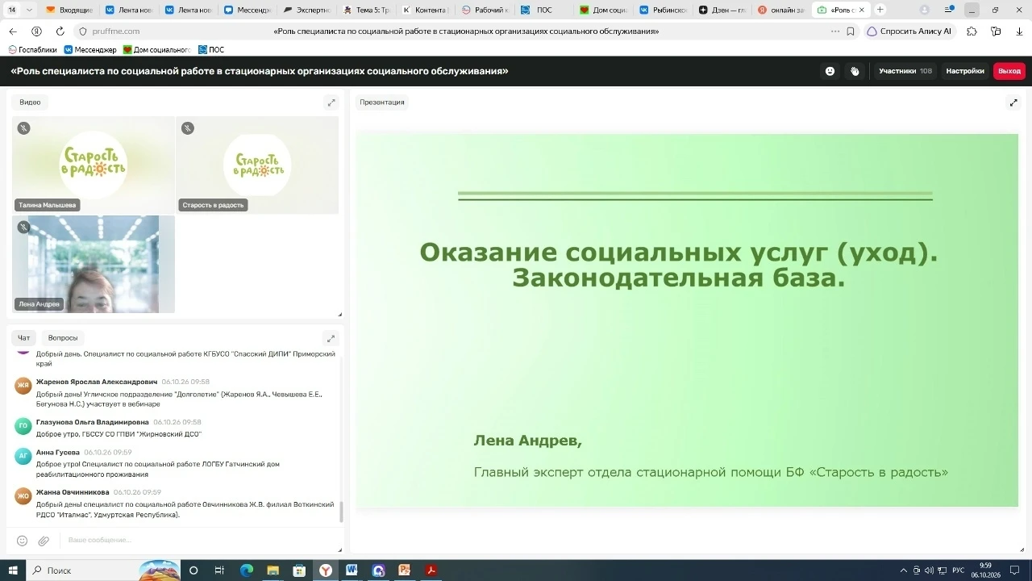The image size is (1032, 581).
Task: Switch to the Входящие browser tab
Action: [69, 10]
